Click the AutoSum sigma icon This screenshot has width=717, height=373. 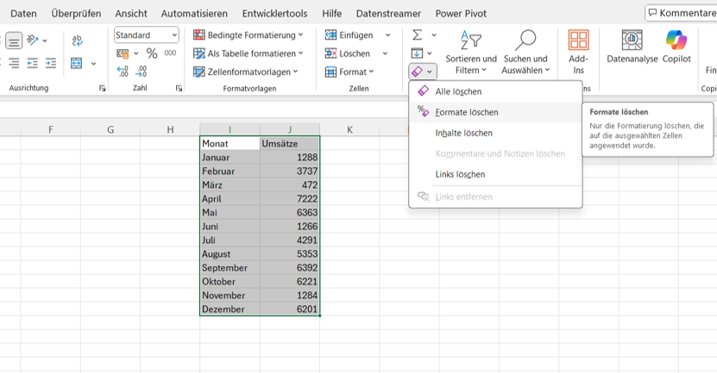pos(418,35)
